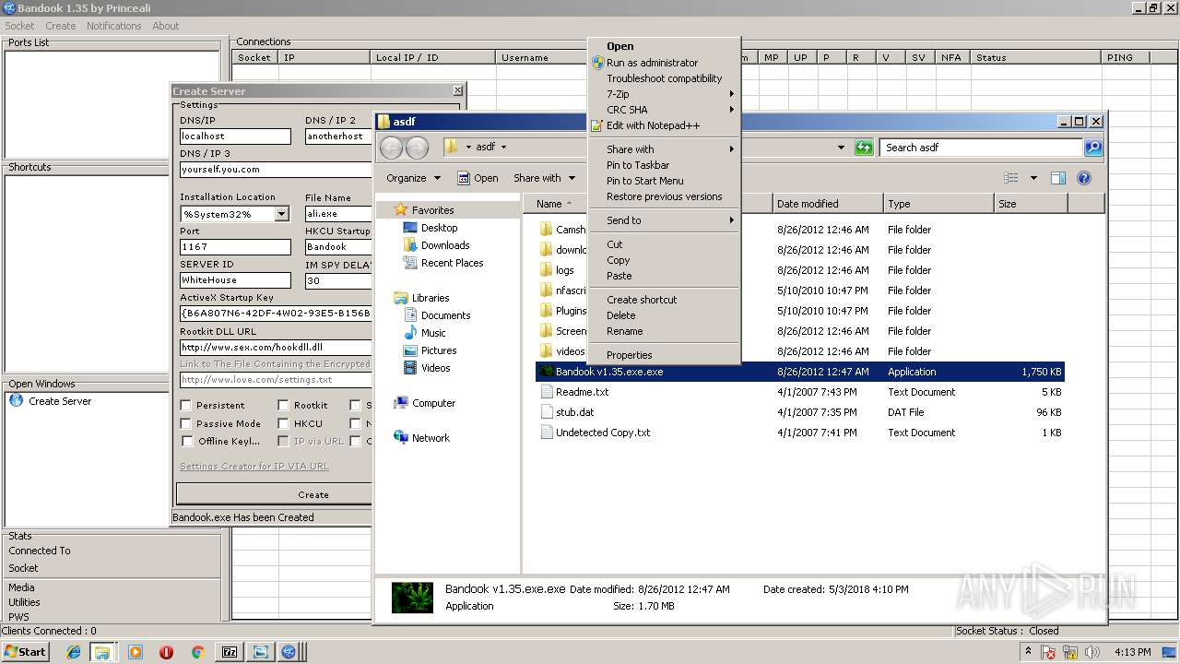Choose Edit with Notepad++ from context menu

pos(664,125)
